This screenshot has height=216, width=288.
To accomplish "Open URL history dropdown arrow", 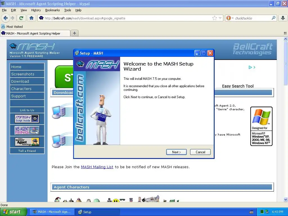I will (x=220, y=18).
